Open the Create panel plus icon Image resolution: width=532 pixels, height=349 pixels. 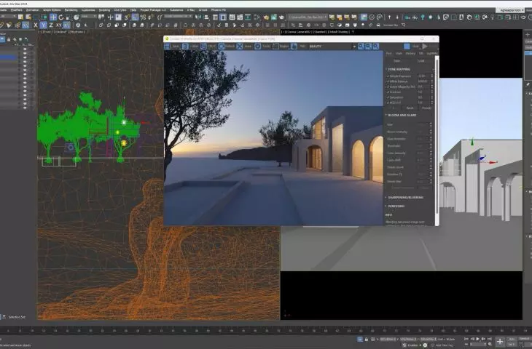(x=528, y=34)
